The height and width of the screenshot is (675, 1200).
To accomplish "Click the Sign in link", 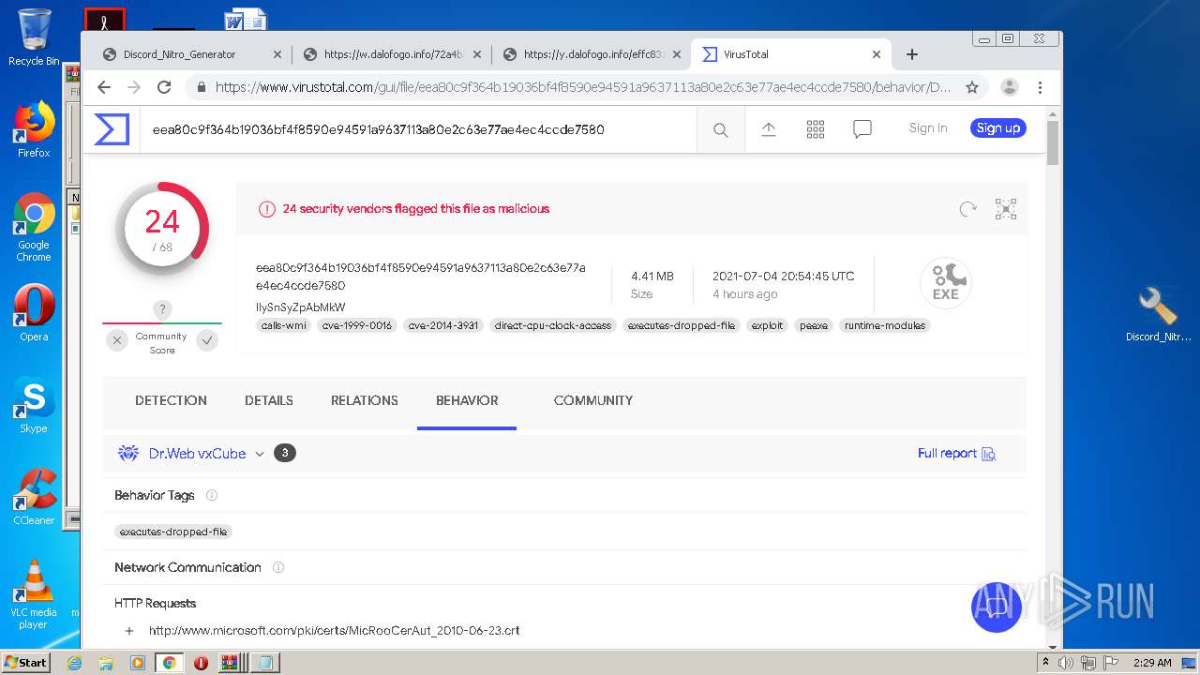I will pos(928,128).
